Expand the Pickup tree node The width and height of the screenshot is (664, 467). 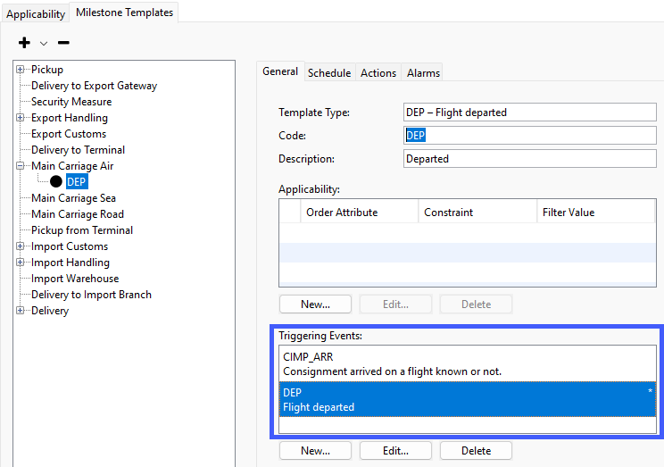[20, 69]
